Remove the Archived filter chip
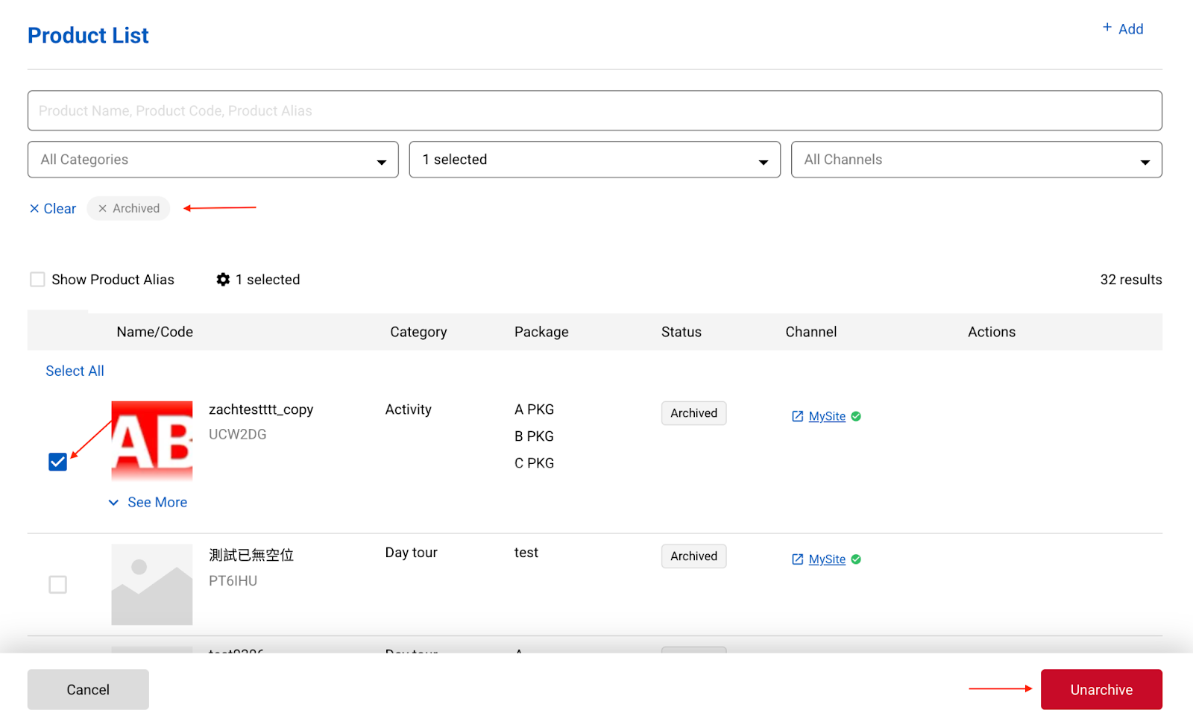1193x725 pixels. pos(103,209)
